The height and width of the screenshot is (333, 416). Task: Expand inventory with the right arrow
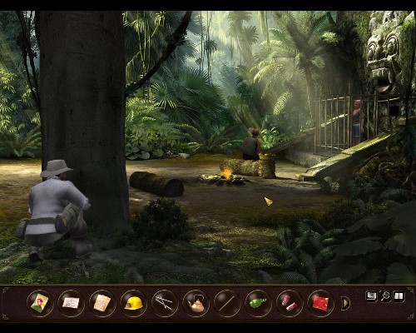(345, 303)
